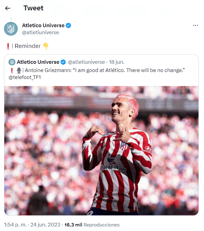Click the pointing-down emoji after Reminder
Image resolution: width=204 pixels, height=231 pixels.
(x=46, y=46)
